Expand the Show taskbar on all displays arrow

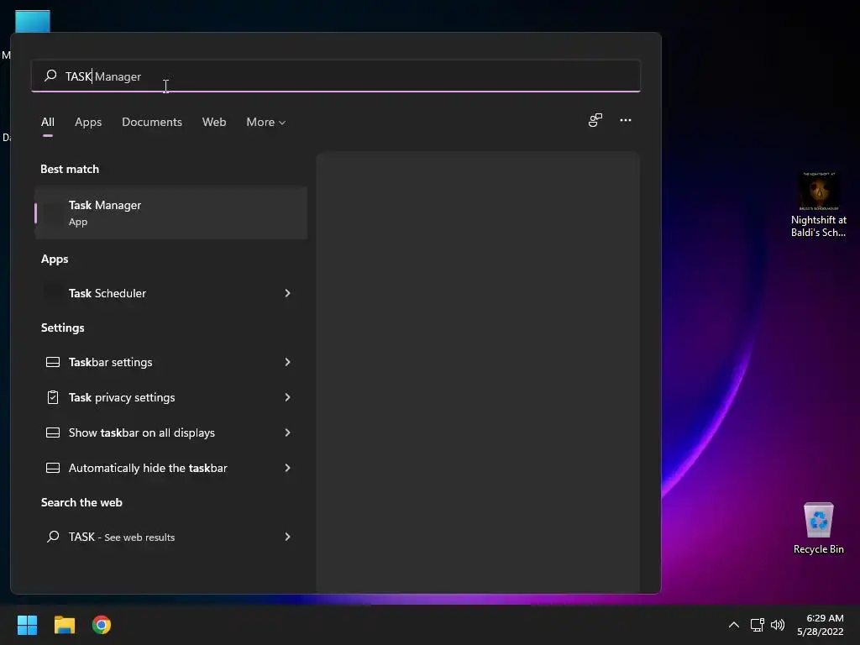(x=287, y=433)
